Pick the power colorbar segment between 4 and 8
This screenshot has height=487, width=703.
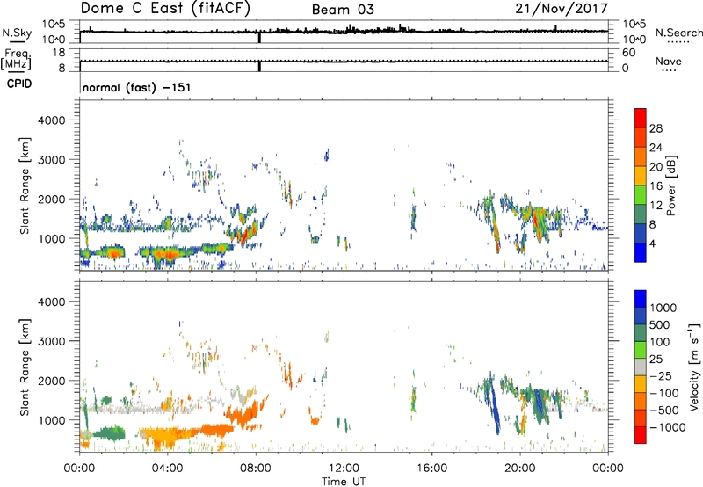(x=641, y=234)
